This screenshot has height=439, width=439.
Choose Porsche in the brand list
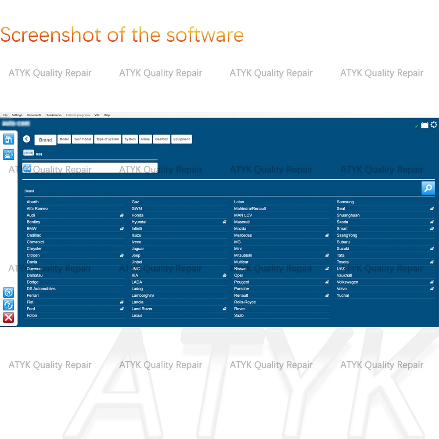click(x=281, y=289)
